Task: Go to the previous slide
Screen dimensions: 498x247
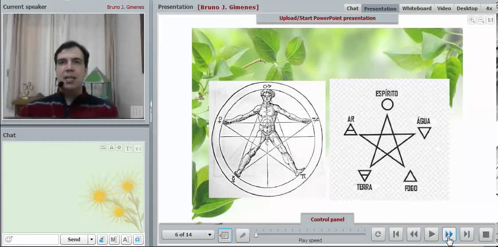Action: [x=414, y=235]
